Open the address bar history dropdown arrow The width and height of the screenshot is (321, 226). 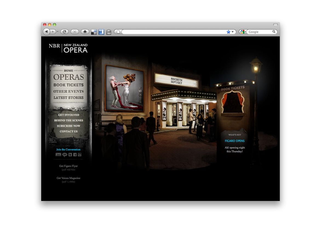(233, 32)
